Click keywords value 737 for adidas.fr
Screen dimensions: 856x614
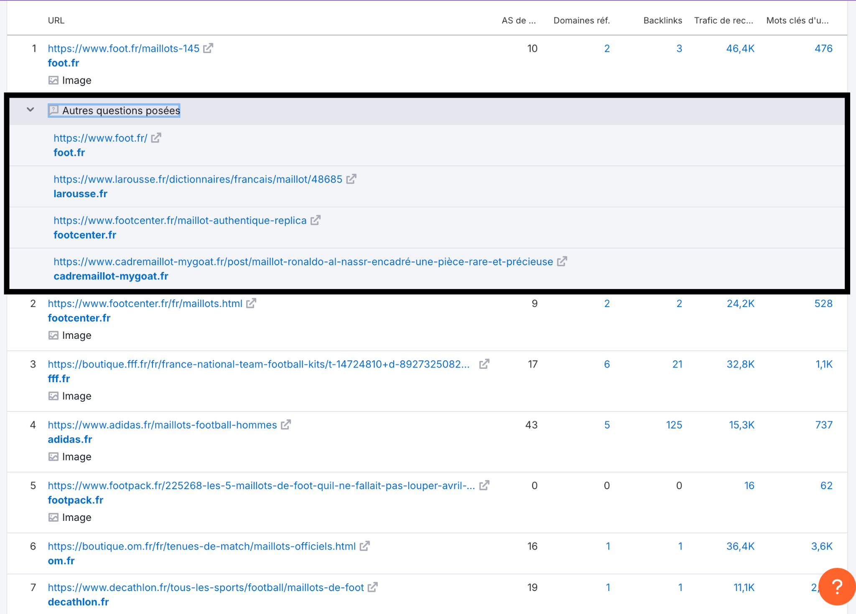824,425
